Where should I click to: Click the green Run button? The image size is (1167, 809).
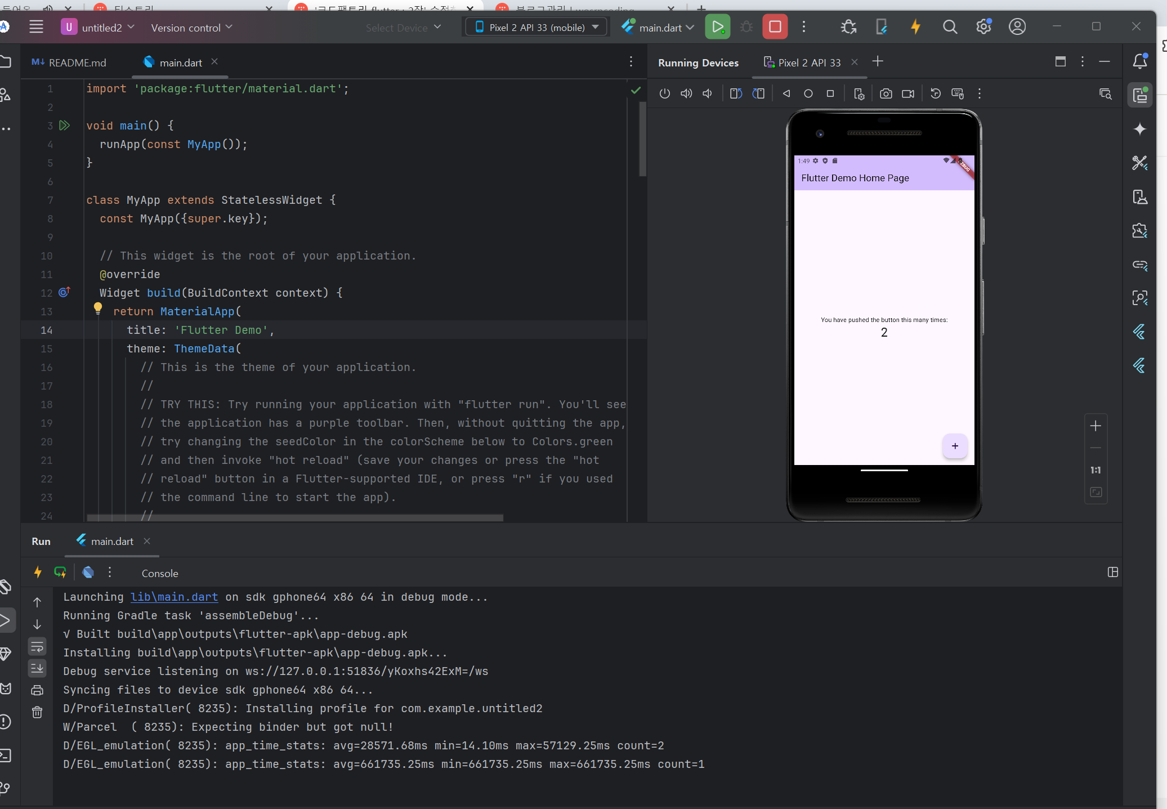coord(717,27)
